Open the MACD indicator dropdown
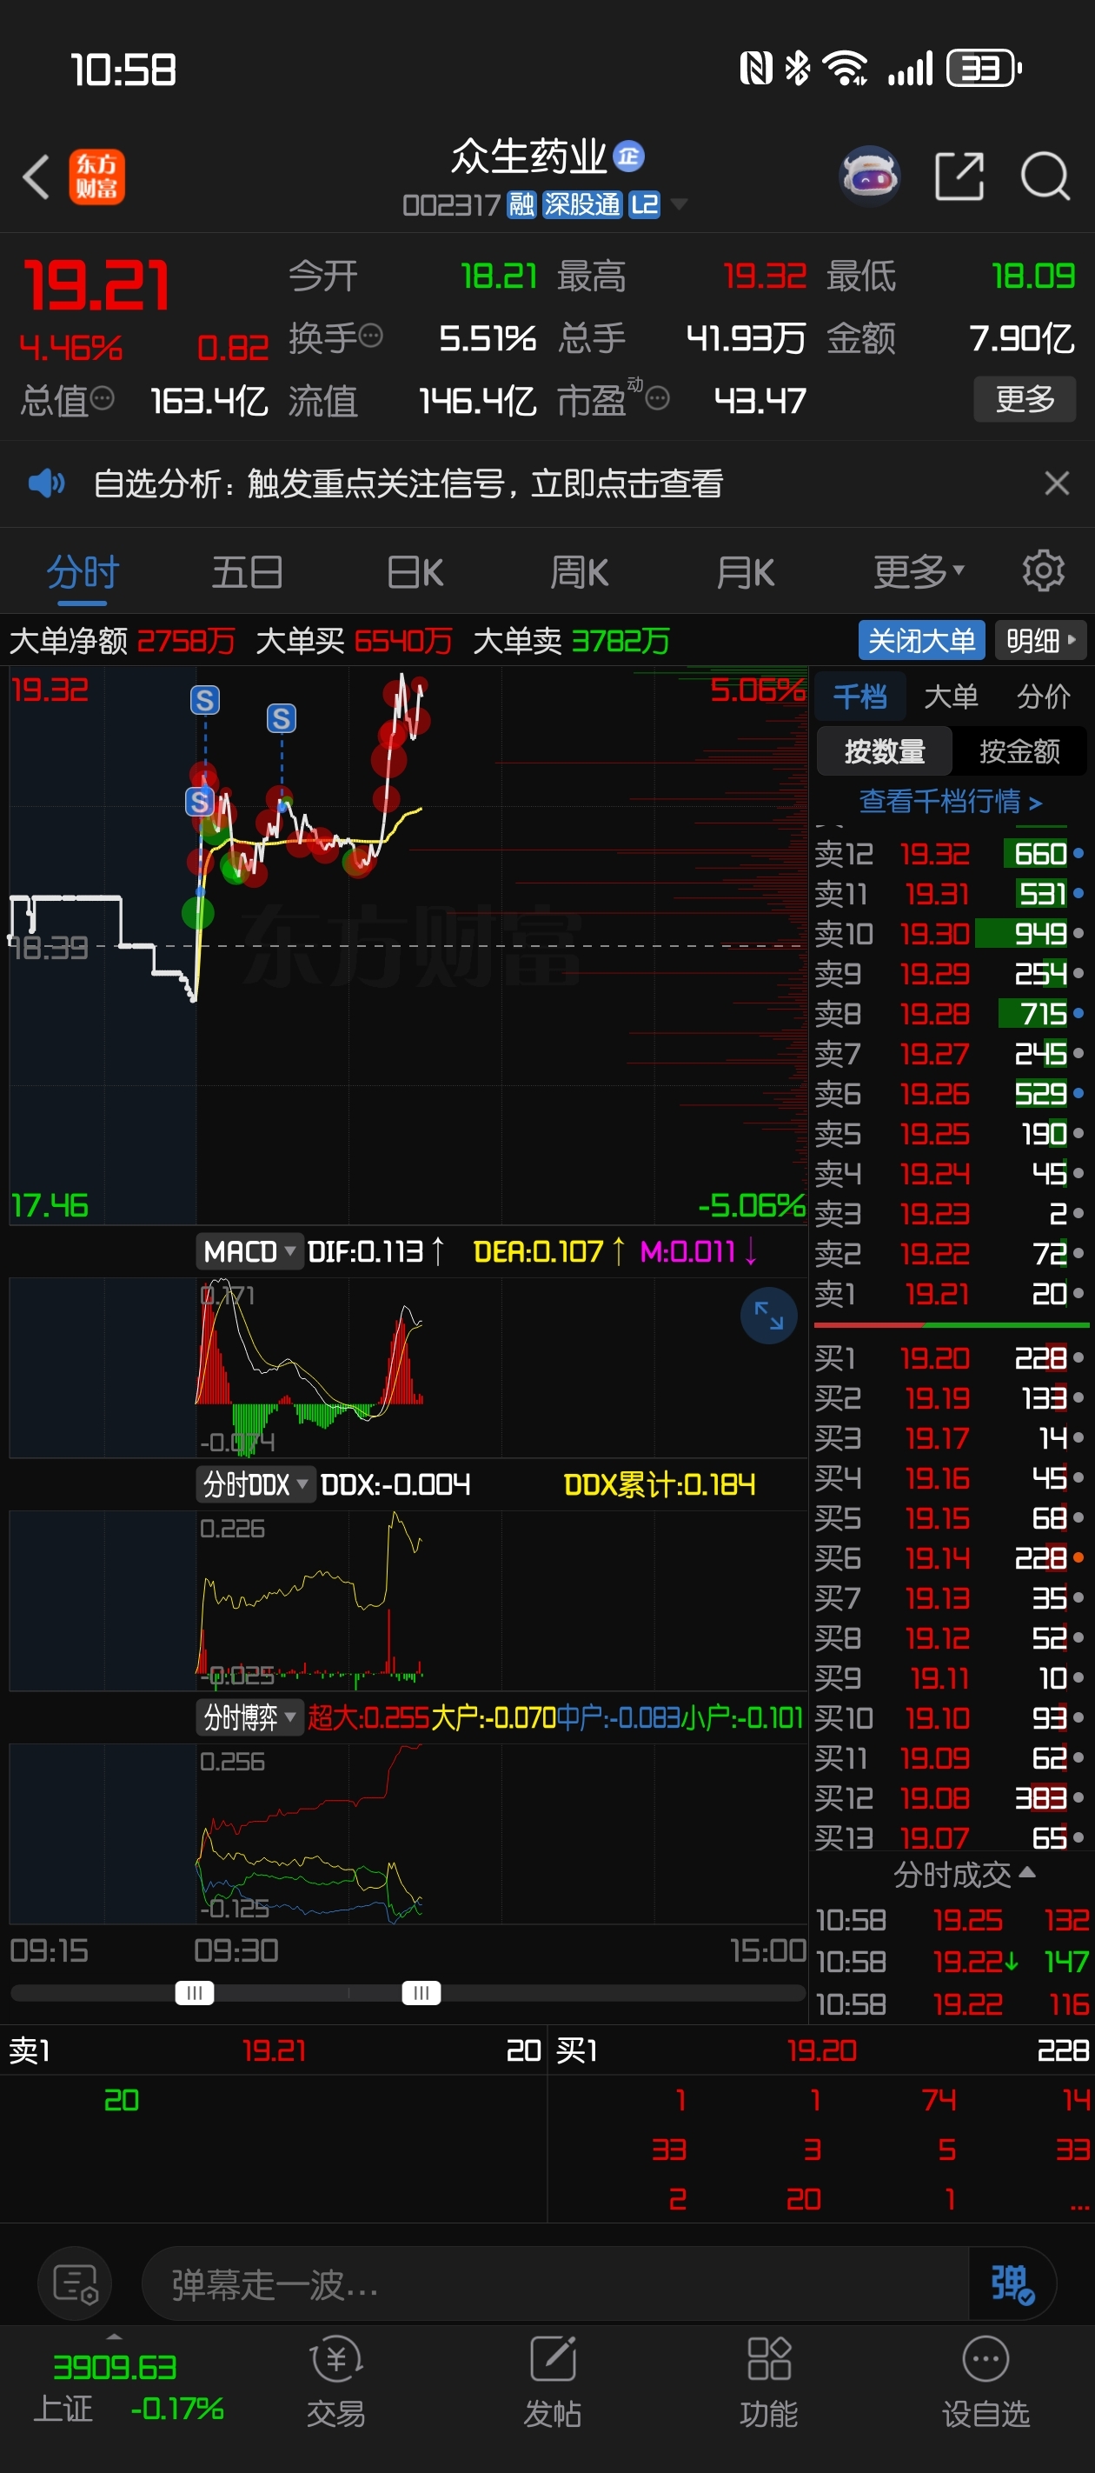The height and width of the screenshot is (2473, 1095). [x=249, y=1251]
